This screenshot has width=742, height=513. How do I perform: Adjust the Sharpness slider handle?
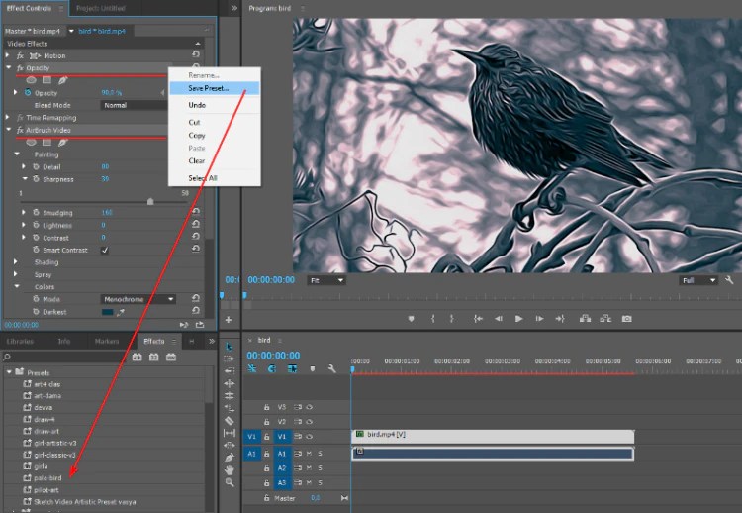point(150,201)
